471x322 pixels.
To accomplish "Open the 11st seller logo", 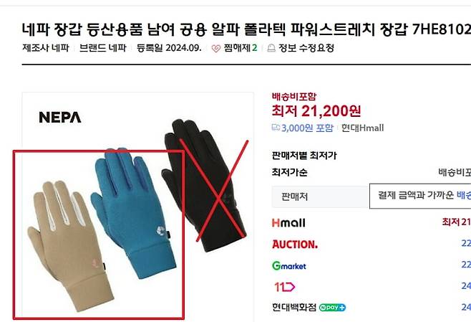I will [284, 287].
